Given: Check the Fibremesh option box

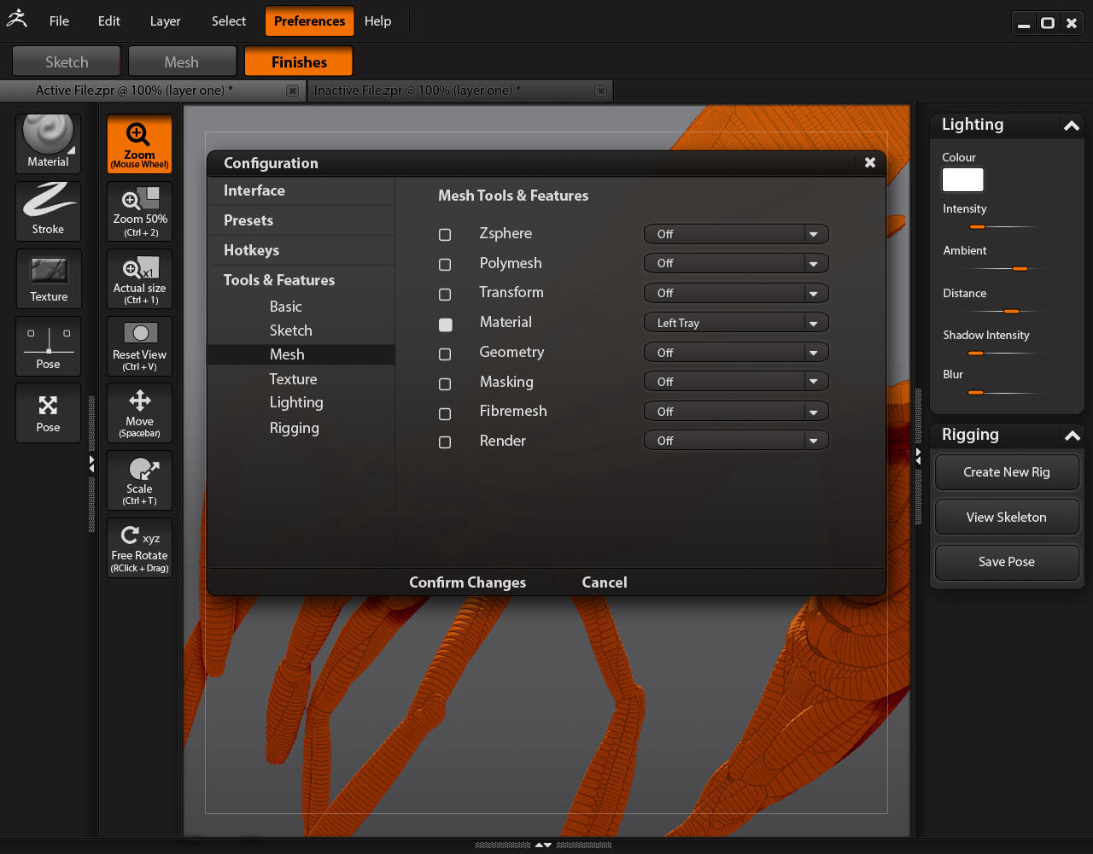Looking at the screenshot, I should click(445, 413).
